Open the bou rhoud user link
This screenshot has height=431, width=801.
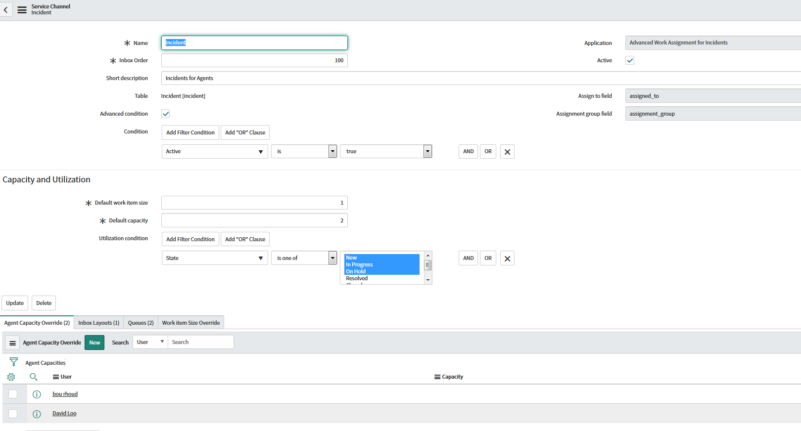pos(65,394)
